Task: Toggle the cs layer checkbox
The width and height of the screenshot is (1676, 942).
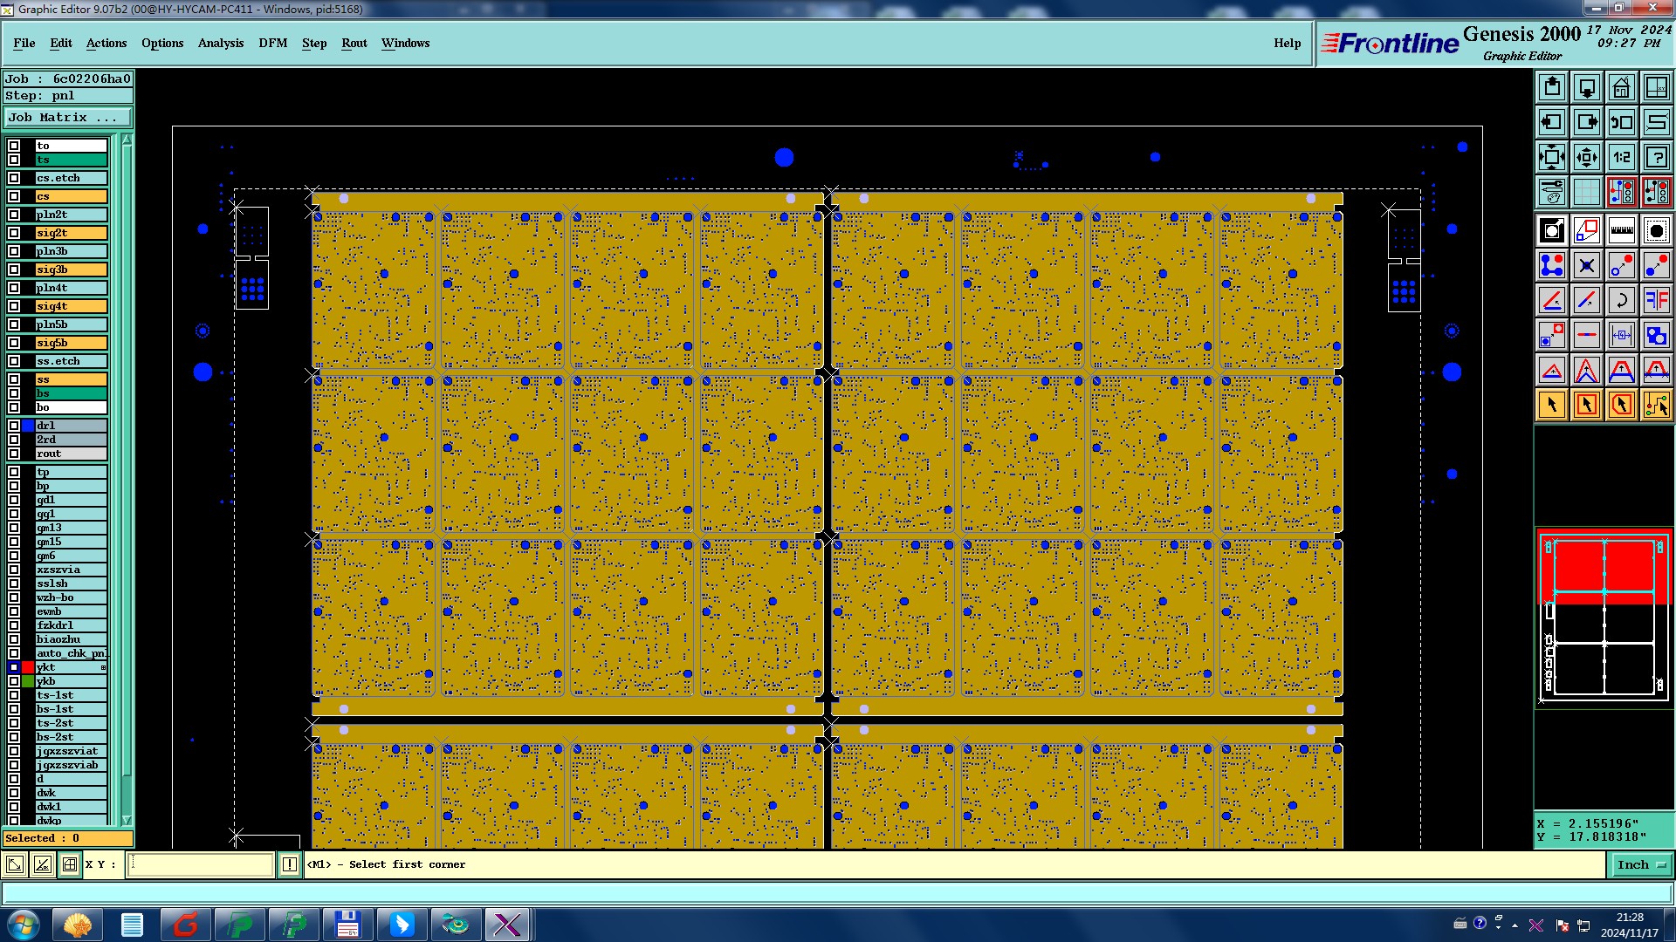Action: [14, 196]
